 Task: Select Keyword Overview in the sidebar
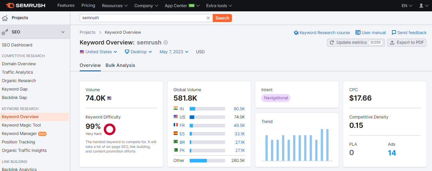(x=34, y=117)
